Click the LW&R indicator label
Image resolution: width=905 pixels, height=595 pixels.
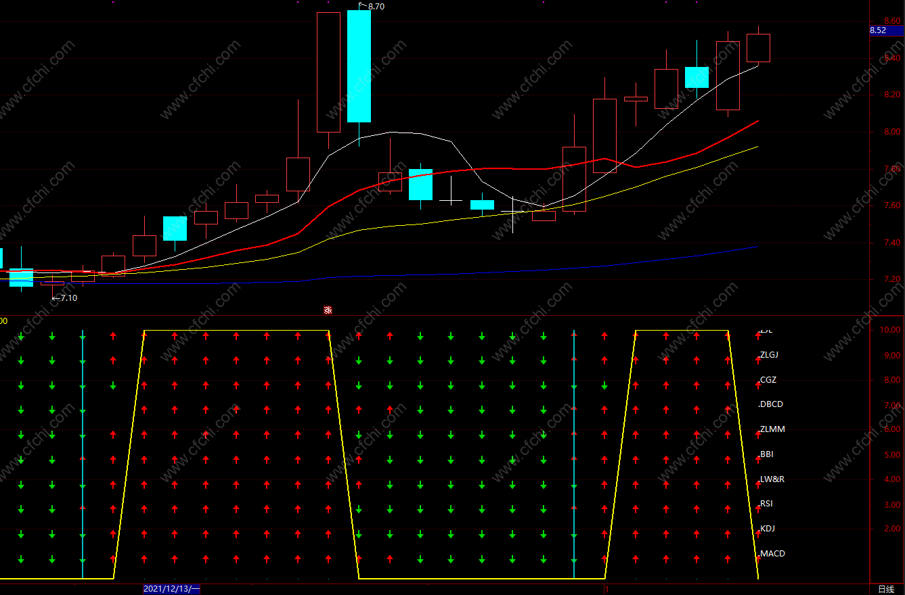click(x=772, y=479)
